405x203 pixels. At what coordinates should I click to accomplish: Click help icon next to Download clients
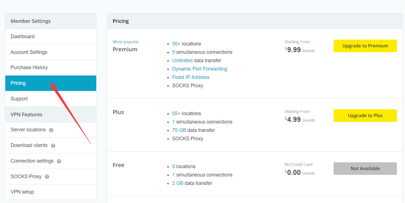tap(53, 146)
